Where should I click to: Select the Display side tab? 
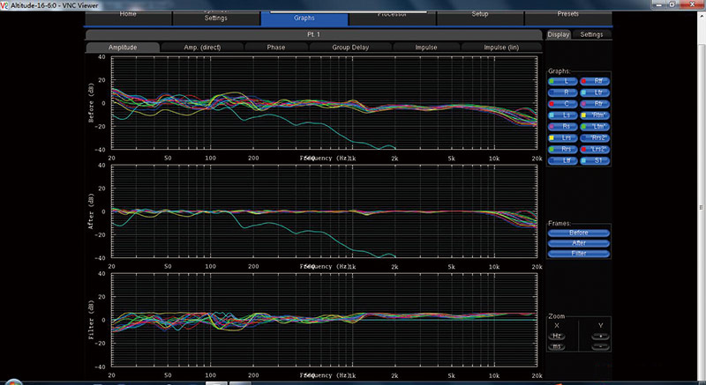(x=559, y=34)
